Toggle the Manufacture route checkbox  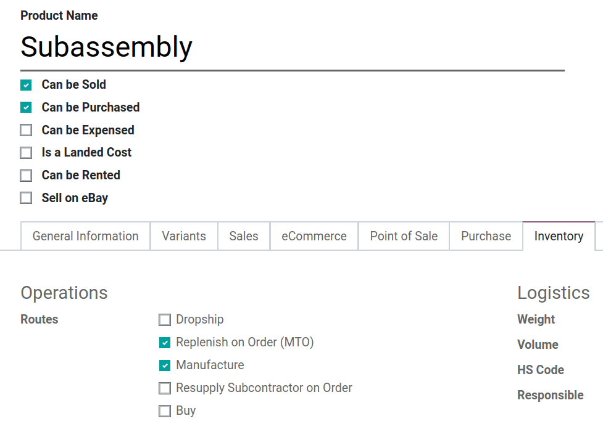point(165,365)
